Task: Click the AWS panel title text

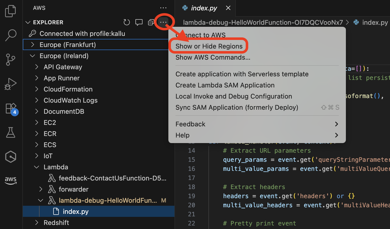Action: coord(39,8)
